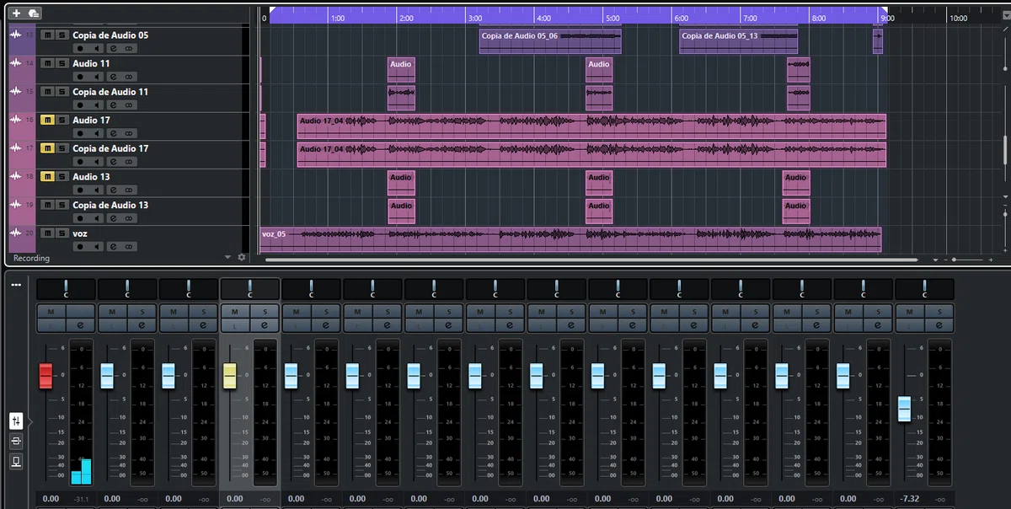Solo the mixer channel showing -7.32
1011x509 pixels.
(x=939, y=312)
